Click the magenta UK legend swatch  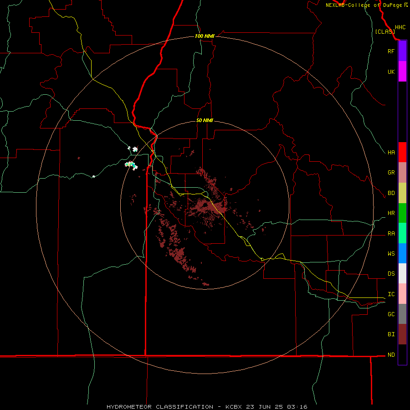(402, 72)
